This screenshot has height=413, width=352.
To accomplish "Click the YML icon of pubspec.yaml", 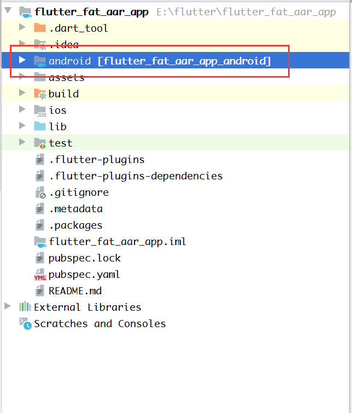I will pos(40,275).
